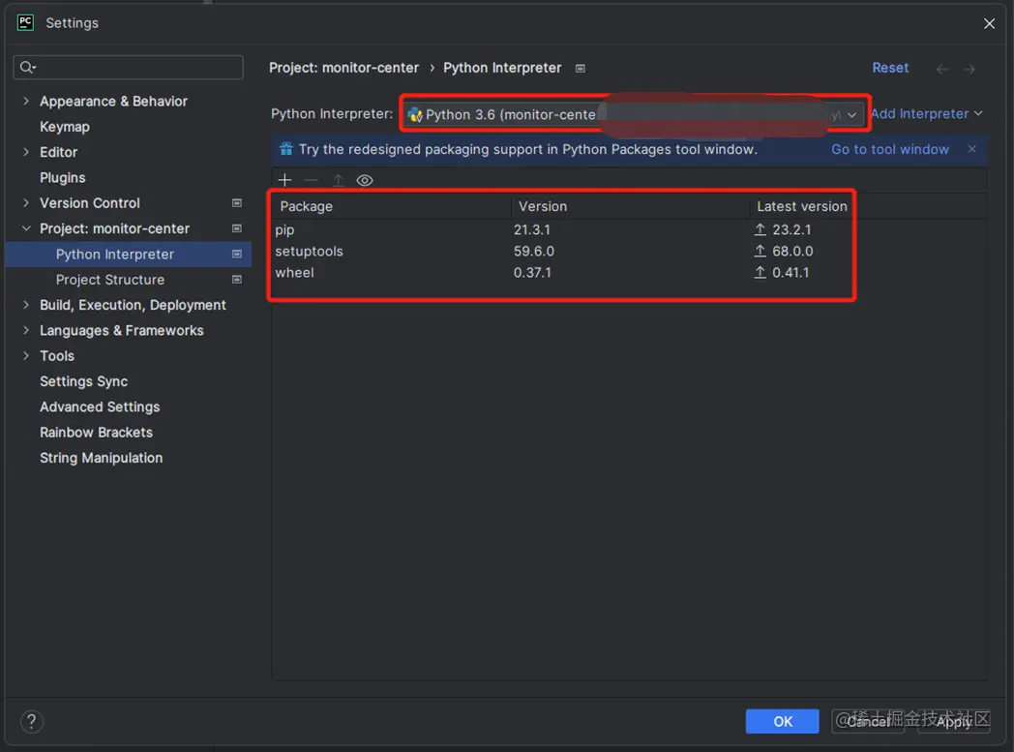Click Python icon in interpreter dropdown
The width and height of the screenshot is (1014, 752).
coord(414,114)
